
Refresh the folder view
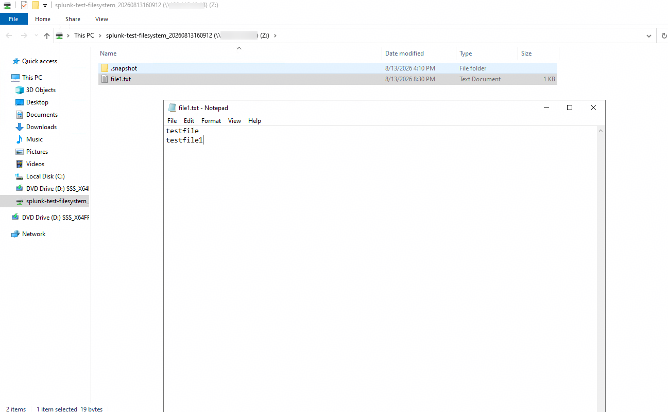click(663, 35)
